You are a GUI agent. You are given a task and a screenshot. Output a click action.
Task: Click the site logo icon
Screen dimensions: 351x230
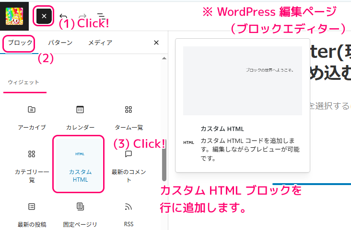click(14, 16)
